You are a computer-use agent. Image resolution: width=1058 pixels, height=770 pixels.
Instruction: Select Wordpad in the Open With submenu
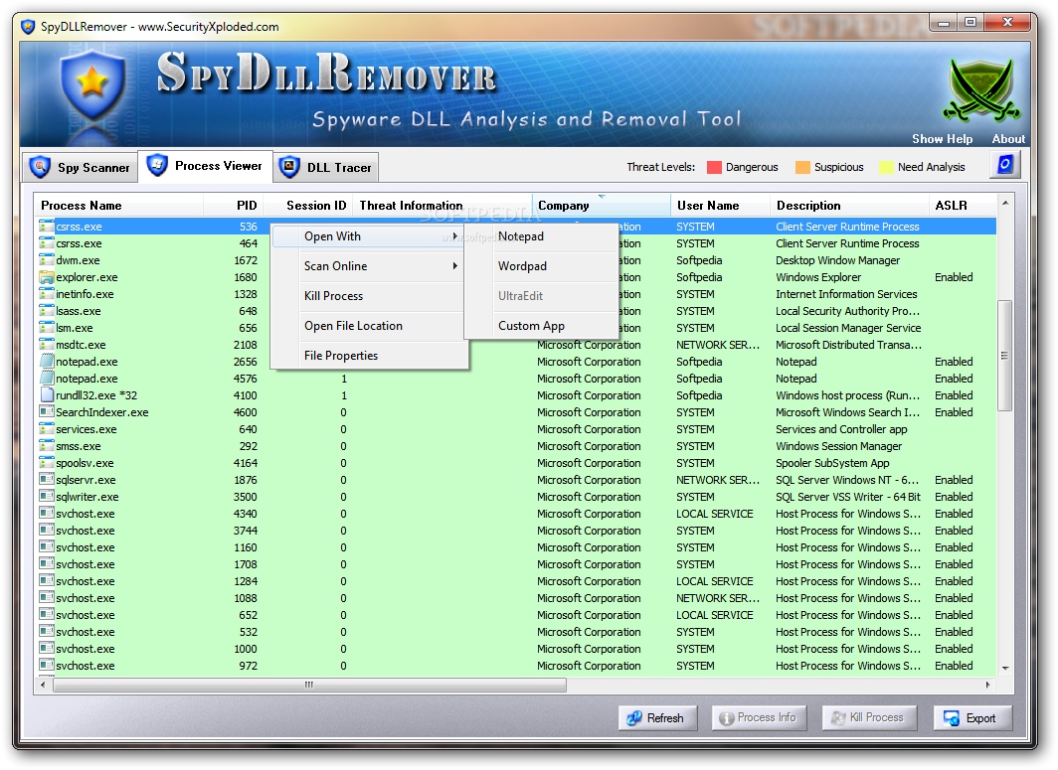[x=542, y=266]
